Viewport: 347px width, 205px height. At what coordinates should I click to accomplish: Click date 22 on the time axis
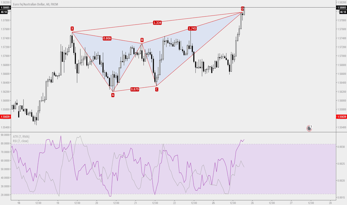[x=175, y=202]
